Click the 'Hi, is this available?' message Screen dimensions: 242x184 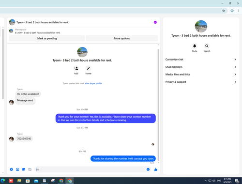tap(28, 94)
